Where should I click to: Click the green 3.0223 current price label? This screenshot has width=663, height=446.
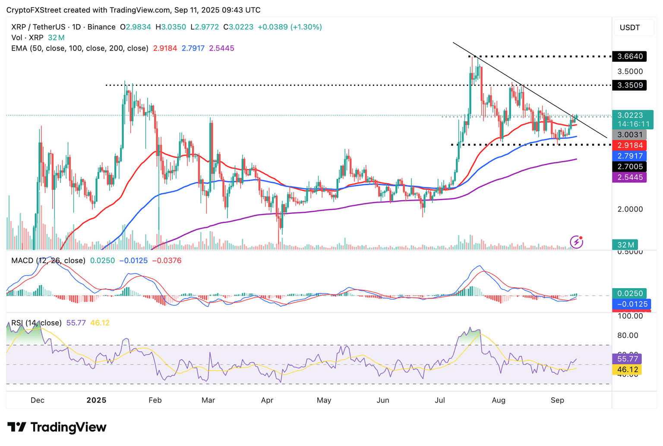pos(630,115)
